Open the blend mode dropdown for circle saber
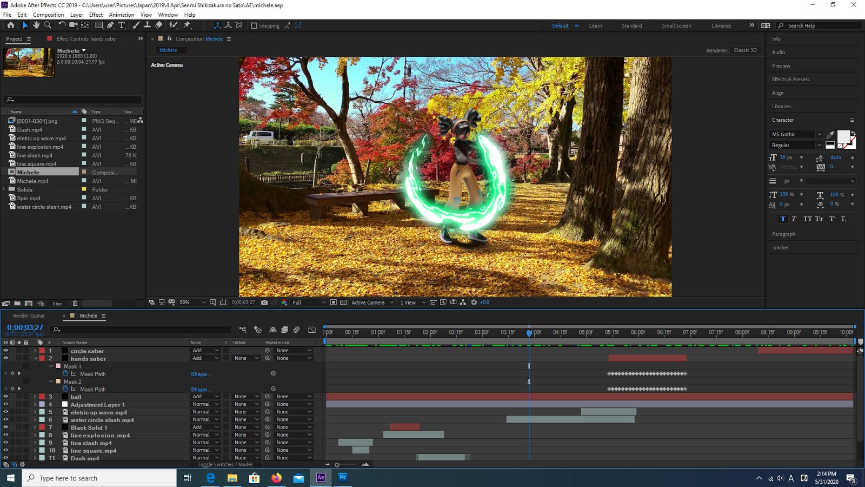This screenshot has width=865, height=487. tap(205, 351)
